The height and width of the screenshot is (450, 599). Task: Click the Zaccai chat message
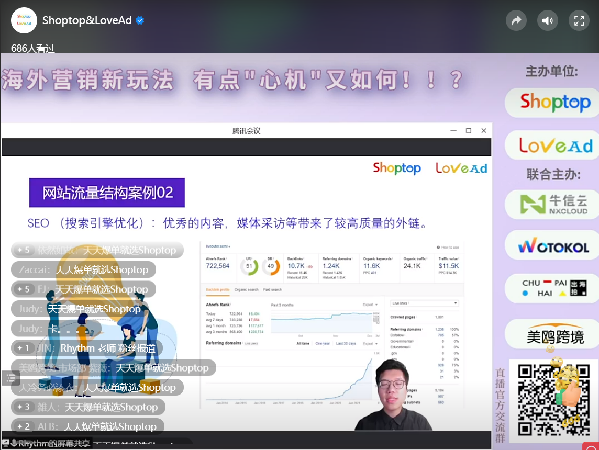click(83, 270)
